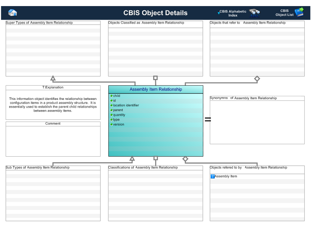
Task: Select the quantity attribute
Action: point(119,115)
